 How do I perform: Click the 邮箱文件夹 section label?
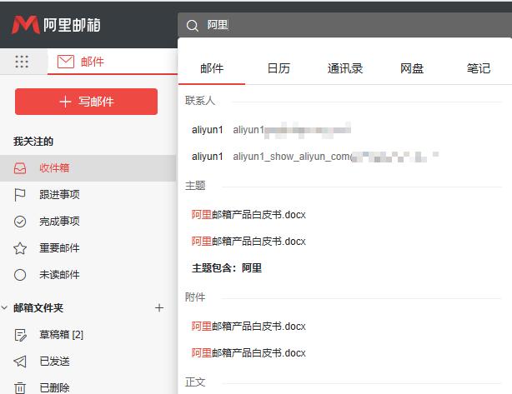click(38, 308)
